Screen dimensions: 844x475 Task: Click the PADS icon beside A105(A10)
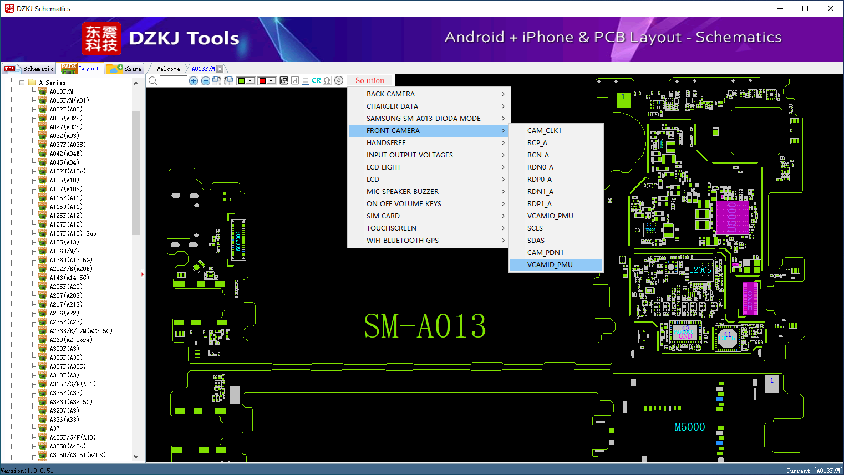tap(43, 180)
